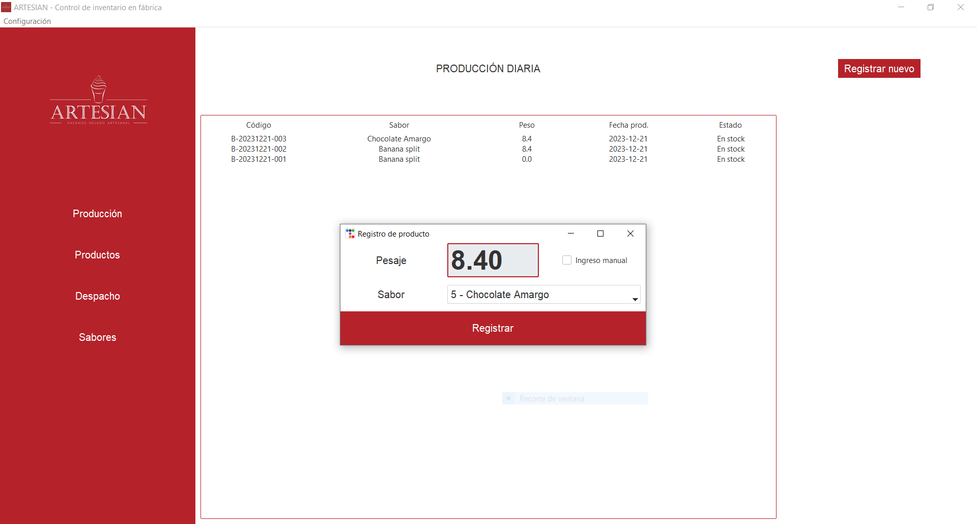Restore down the main ARTESIAN window
The image size is (977, 524).
pyautogui.click(x=930, y=7)
